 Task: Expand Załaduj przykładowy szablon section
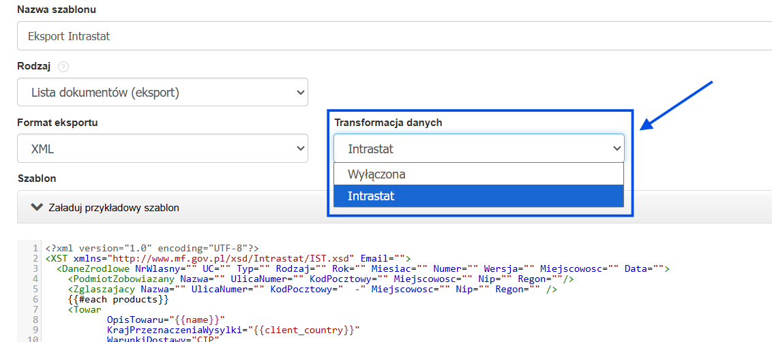tap(394, 207)
